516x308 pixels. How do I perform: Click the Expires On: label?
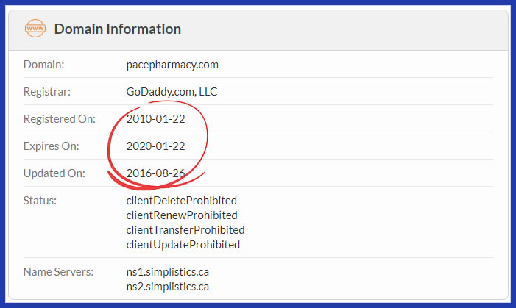[x=52, y=146]
